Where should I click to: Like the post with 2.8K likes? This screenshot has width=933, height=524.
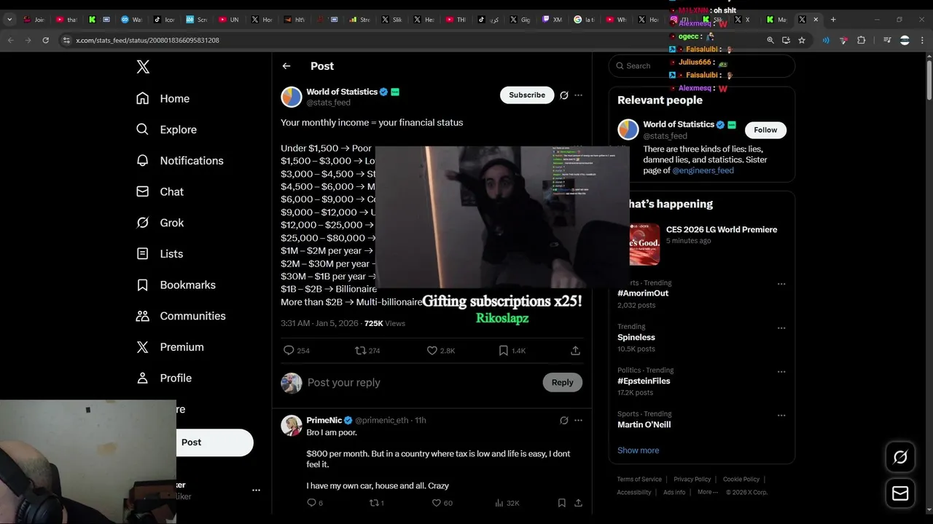click(432, 351)
